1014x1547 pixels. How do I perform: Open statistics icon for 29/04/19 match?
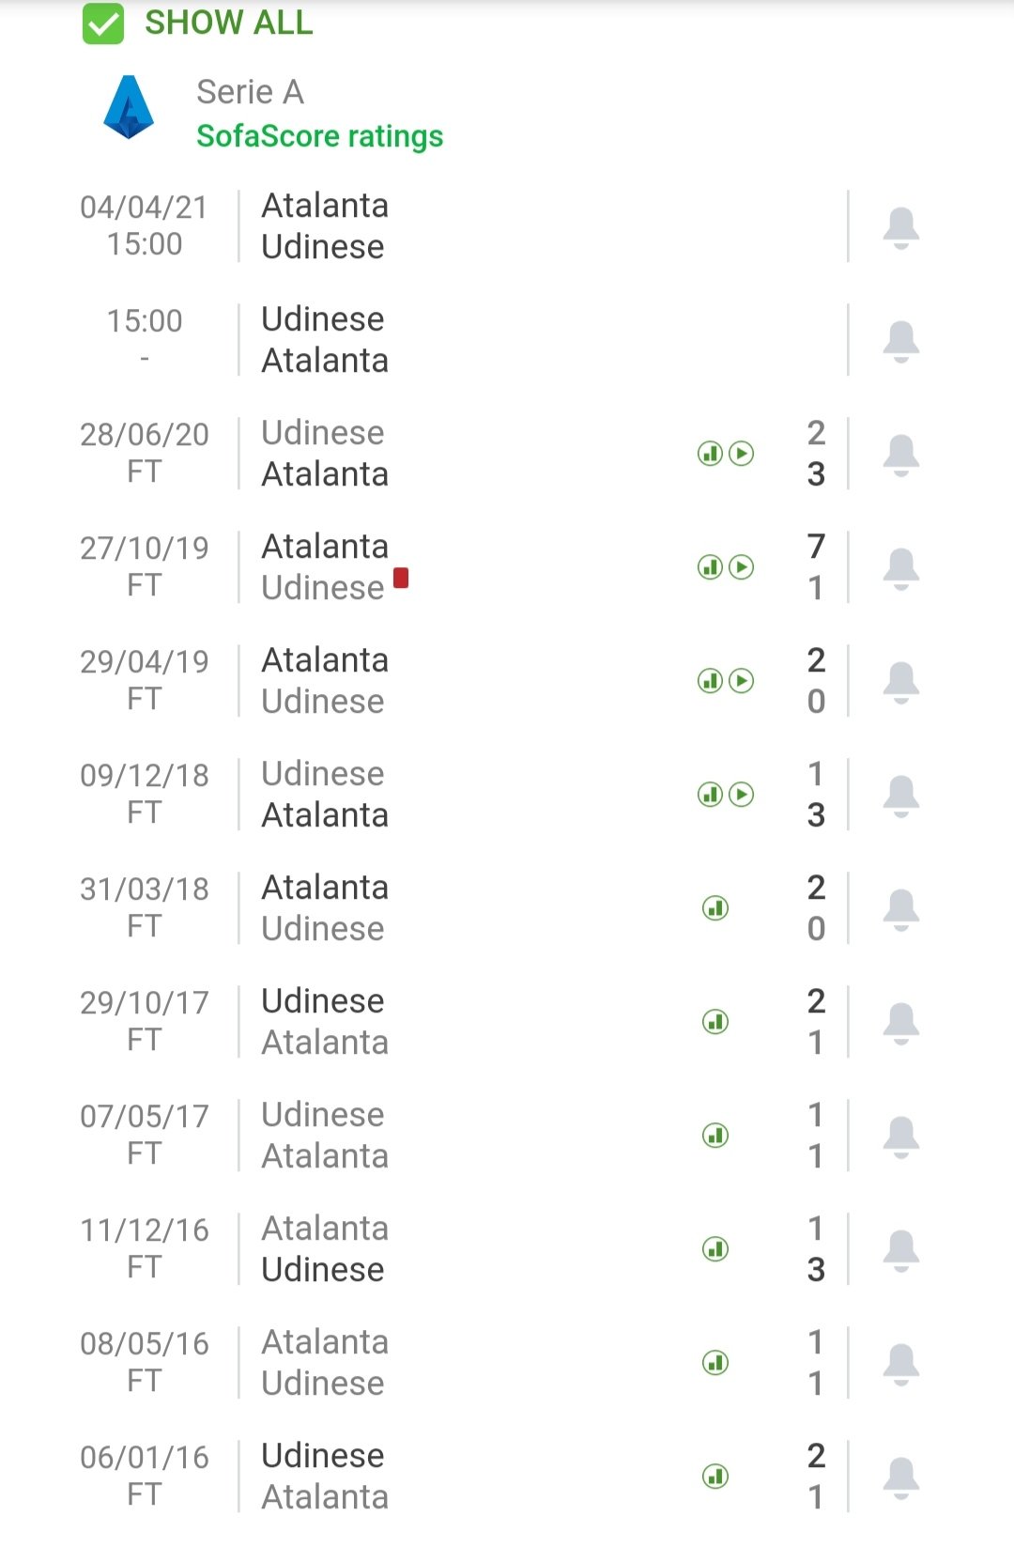(711, 681)
